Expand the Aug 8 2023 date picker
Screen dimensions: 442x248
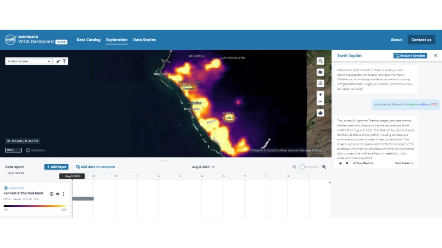[203, 167]
